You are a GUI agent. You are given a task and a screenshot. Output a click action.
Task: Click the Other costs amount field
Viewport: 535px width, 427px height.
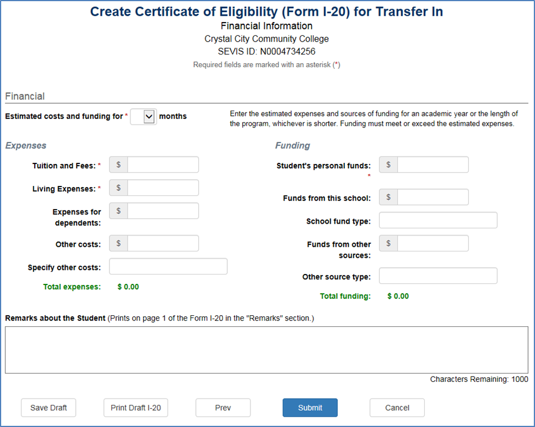pyautogui.click(x=163, y=243)
